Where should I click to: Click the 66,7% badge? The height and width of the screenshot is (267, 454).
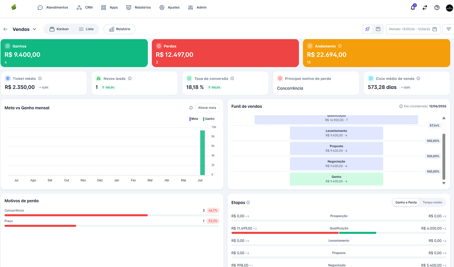point(213,210)
